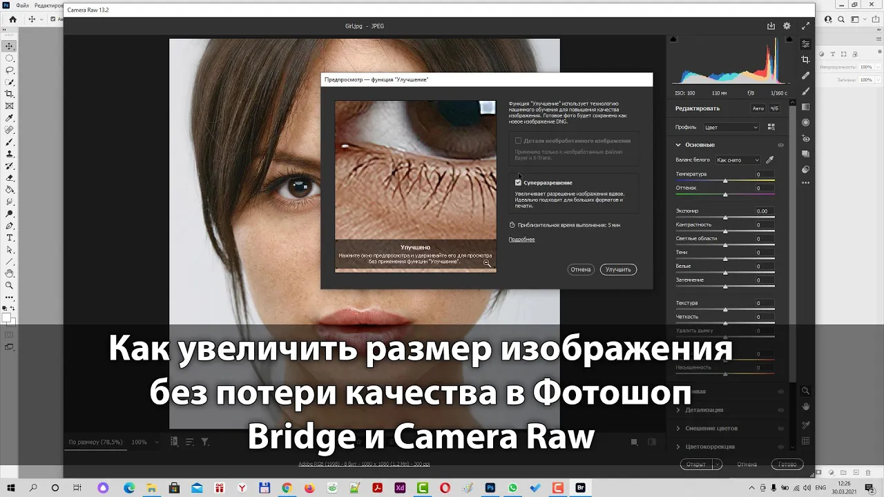The height and width of the screenshot is (497, 884).
Task: Open the Файл menu in Photoshop
Action: click(x=22, y=6)
